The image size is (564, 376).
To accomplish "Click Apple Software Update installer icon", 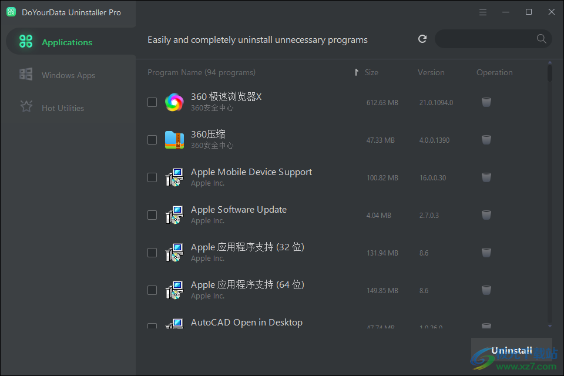I will (174, 215).
